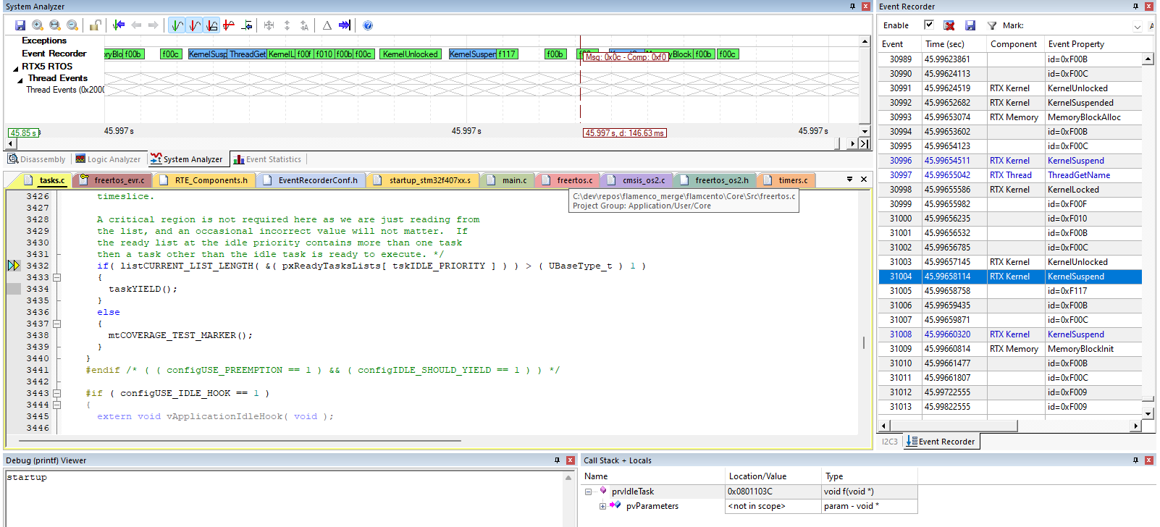Open the Logic Analyzer tab
The height and width of the screenshot is (527, 1160).
coord(108,159)
